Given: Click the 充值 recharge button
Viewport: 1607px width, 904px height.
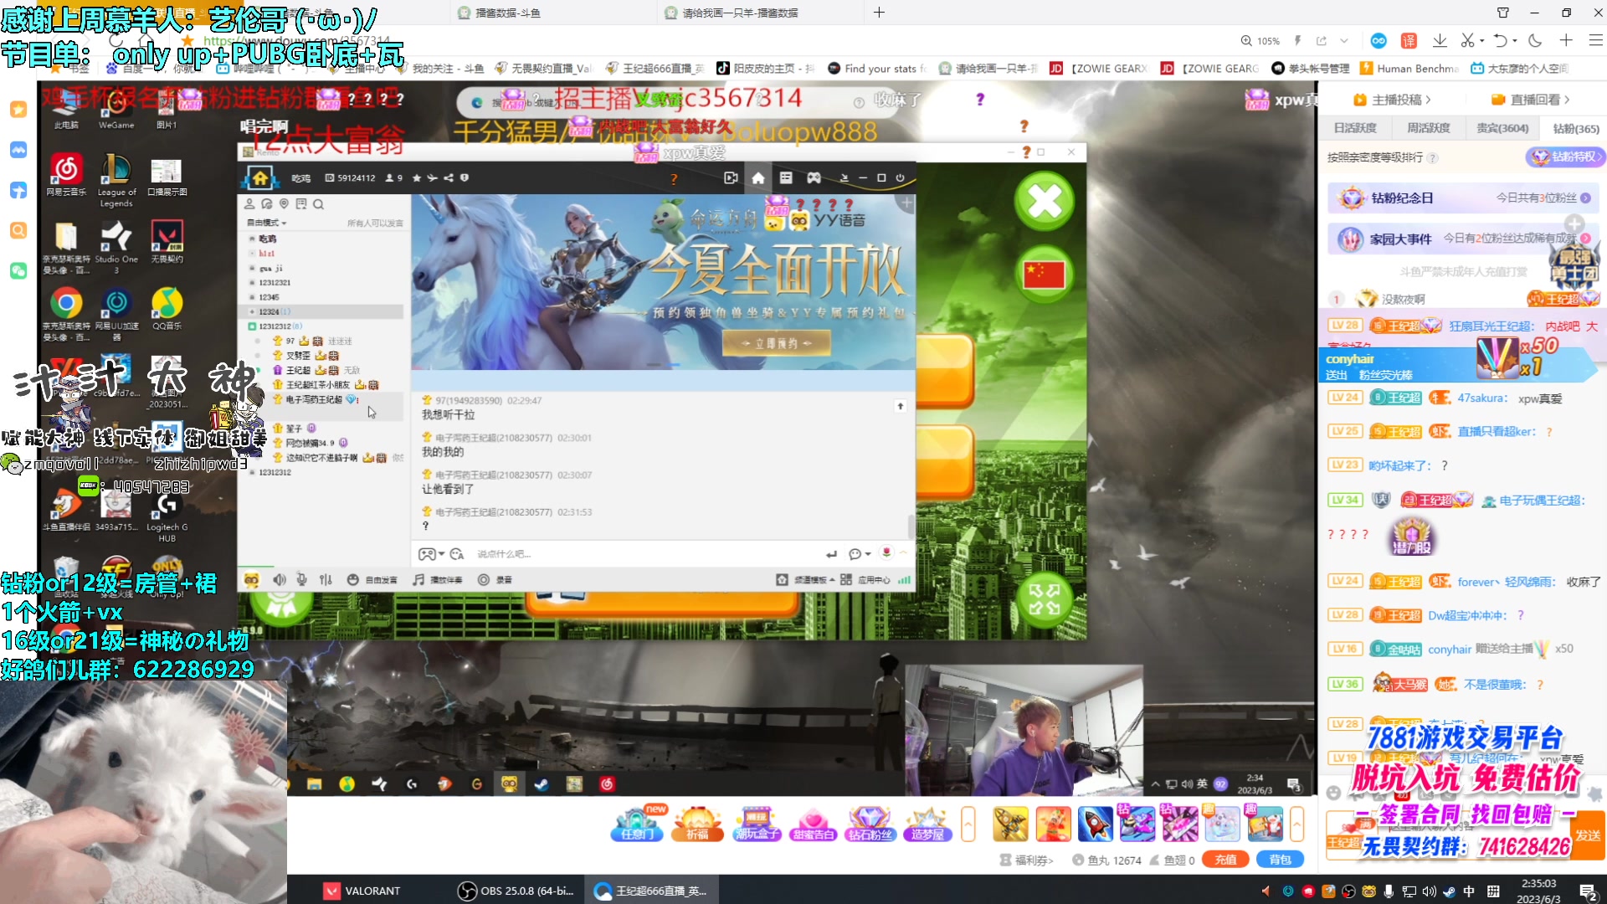Looking at the screenshot, I should click(x=1225, y=860).
